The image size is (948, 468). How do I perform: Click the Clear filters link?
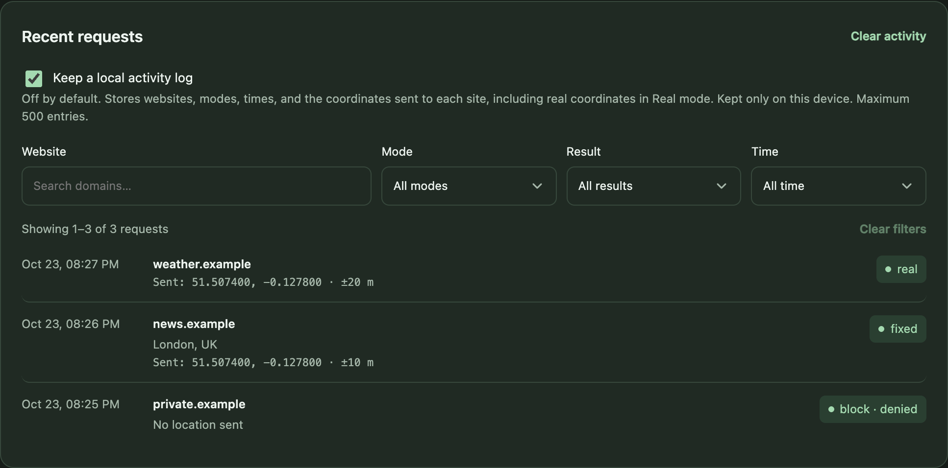point(893,229)
